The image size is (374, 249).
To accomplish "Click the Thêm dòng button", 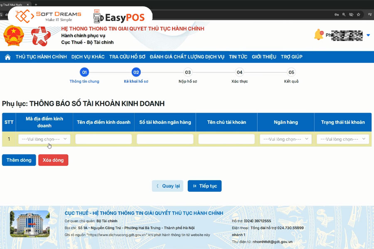I will (19, 160).
